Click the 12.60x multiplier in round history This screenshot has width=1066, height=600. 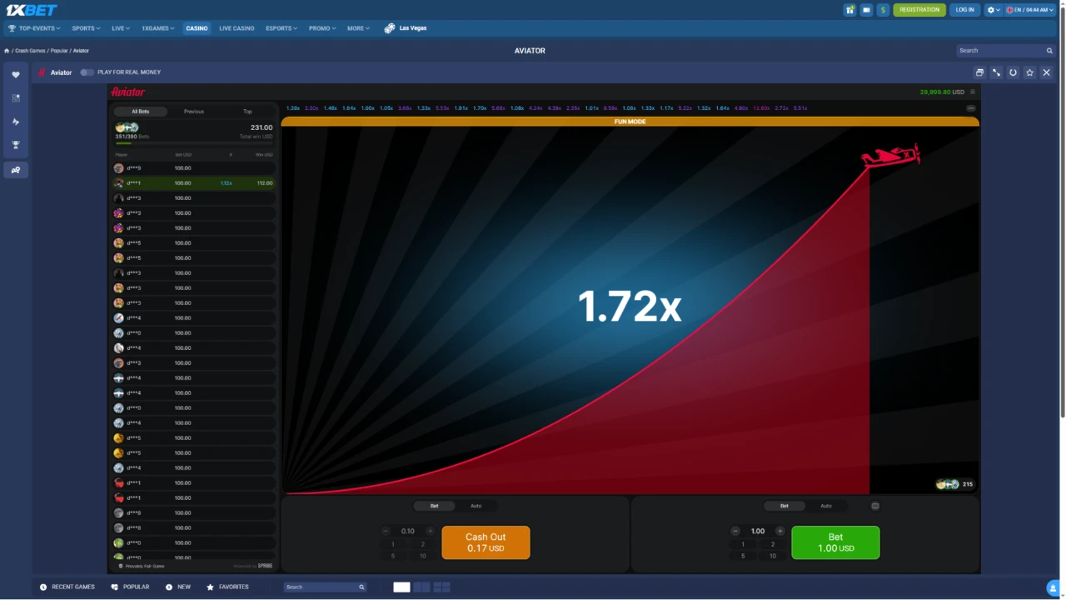[761, 108]
